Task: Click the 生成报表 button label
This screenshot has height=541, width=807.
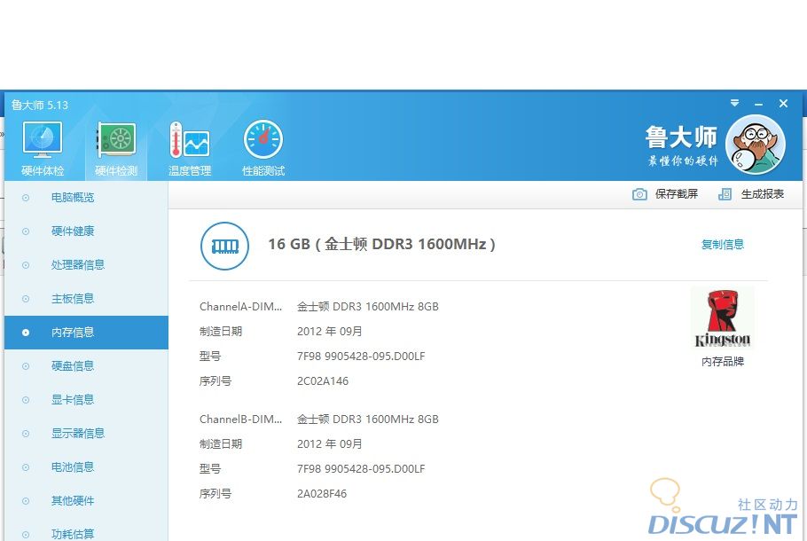Action: pyautogui.click(x=763, y=194)
